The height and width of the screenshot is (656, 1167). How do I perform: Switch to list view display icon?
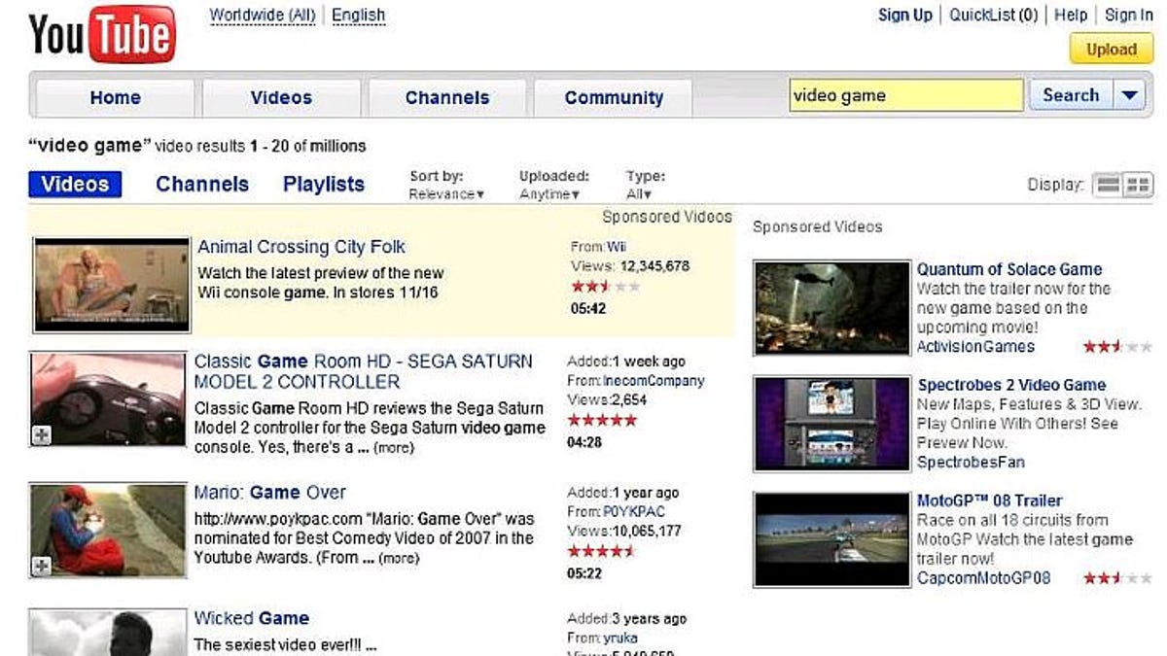coord(1108,185)
